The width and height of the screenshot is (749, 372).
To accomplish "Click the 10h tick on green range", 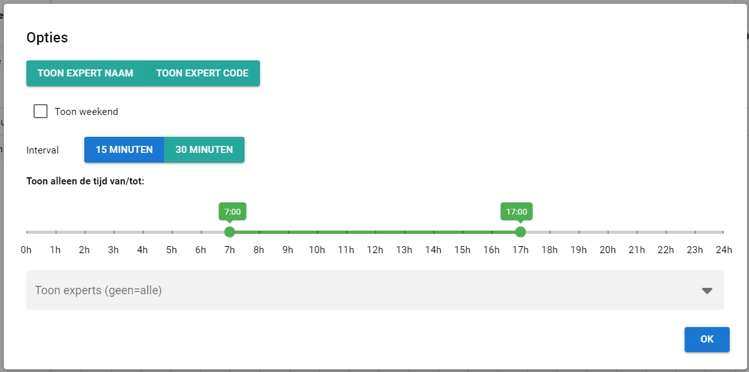I will tap(317, 232).
